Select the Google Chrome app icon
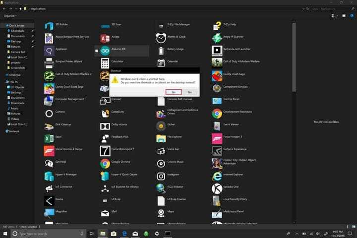The image size is (357, 238). [105, 164]
